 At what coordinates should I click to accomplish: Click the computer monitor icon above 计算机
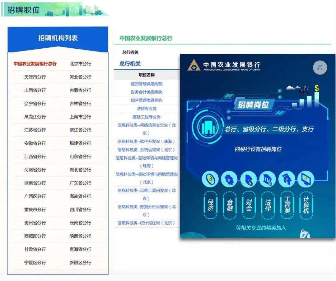[306, 179]
